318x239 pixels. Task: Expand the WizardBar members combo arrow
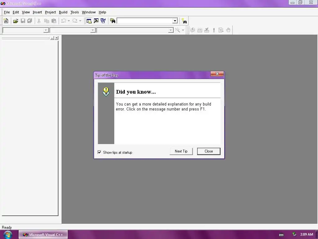coord(171,30)
